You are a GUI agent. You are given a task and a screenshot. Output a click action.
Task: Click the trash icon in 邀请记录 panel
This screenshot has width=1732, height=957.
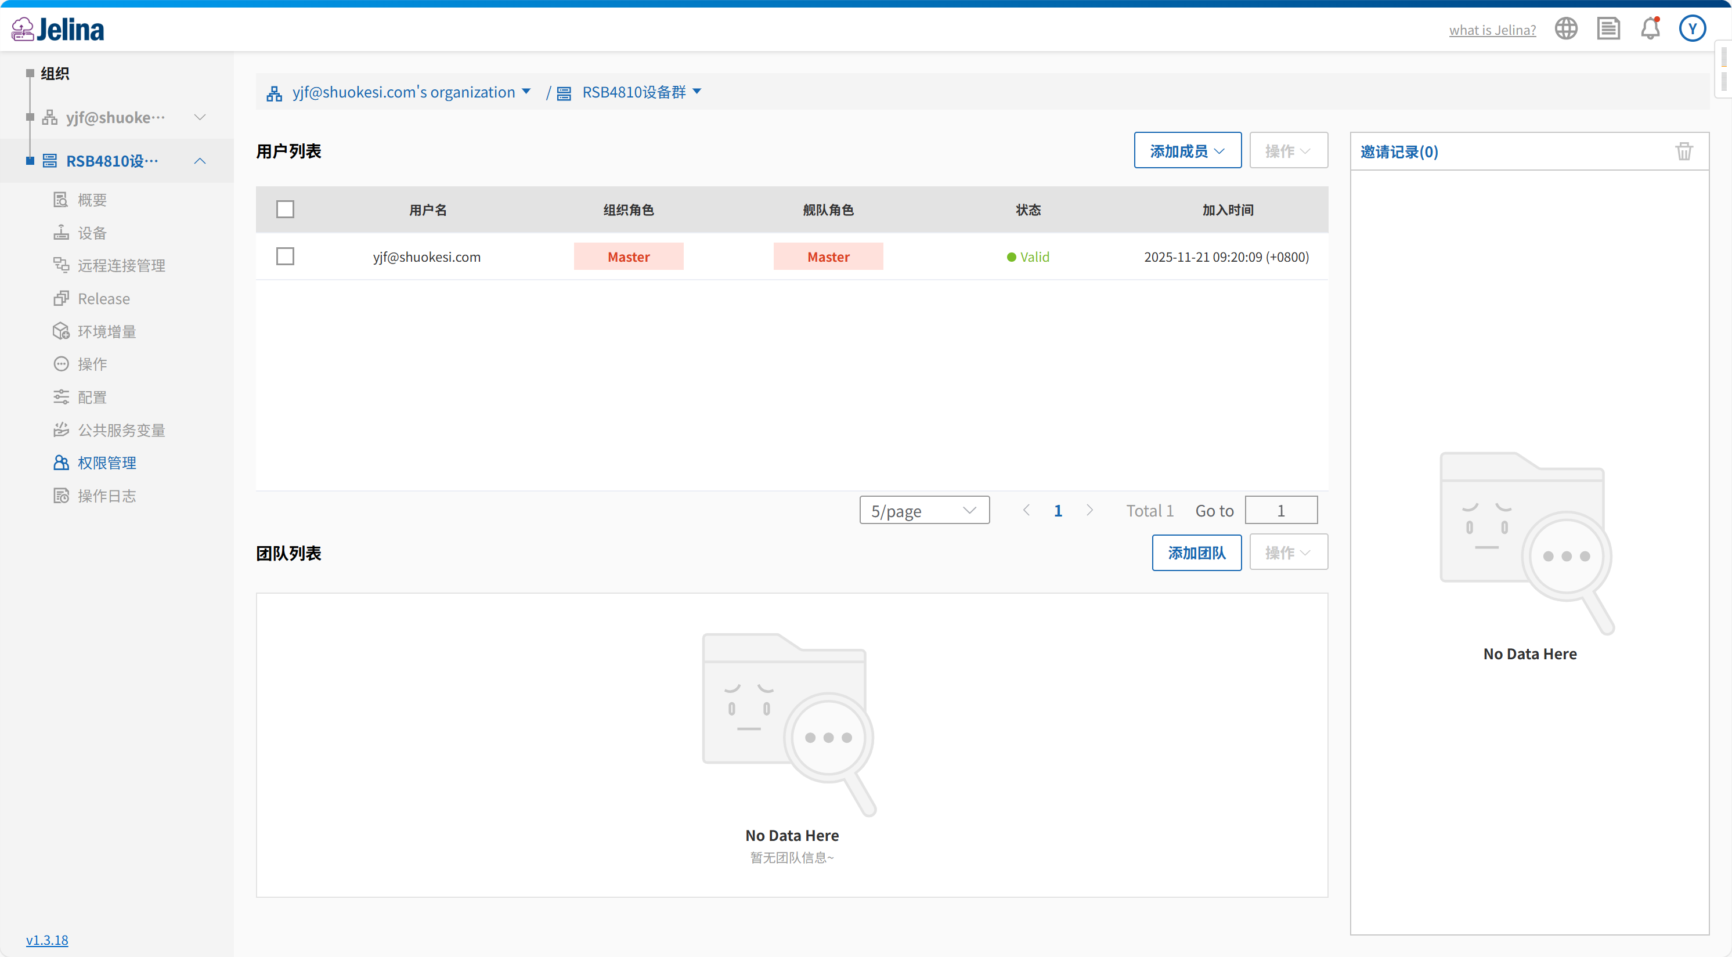pyautogui.click(x=1684, y=152)
